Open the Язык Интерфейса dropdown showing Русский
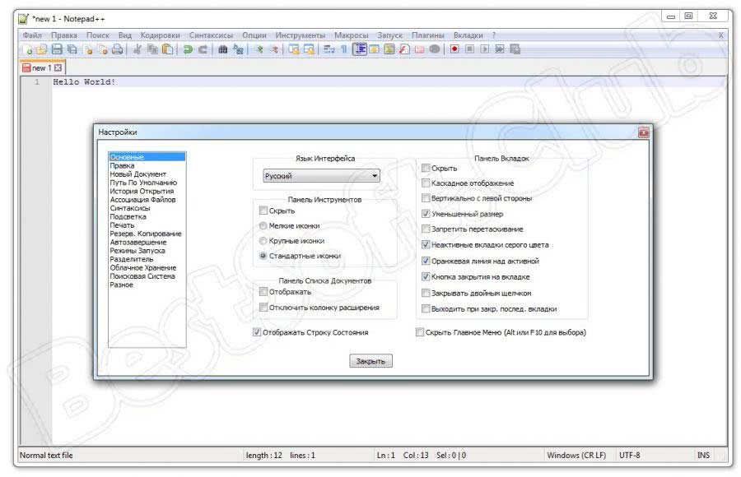The image size is (741, 477). [321, 176]
